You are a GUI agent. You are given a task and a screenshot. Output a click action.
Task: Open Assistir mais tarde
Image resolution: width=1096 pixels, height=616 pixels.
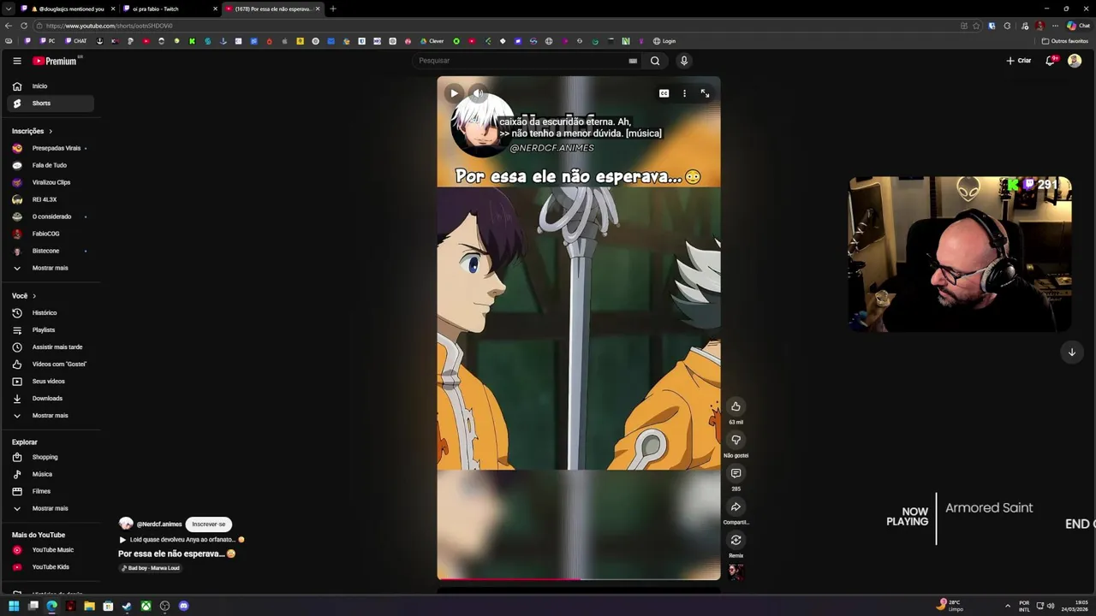coord(50,347)
